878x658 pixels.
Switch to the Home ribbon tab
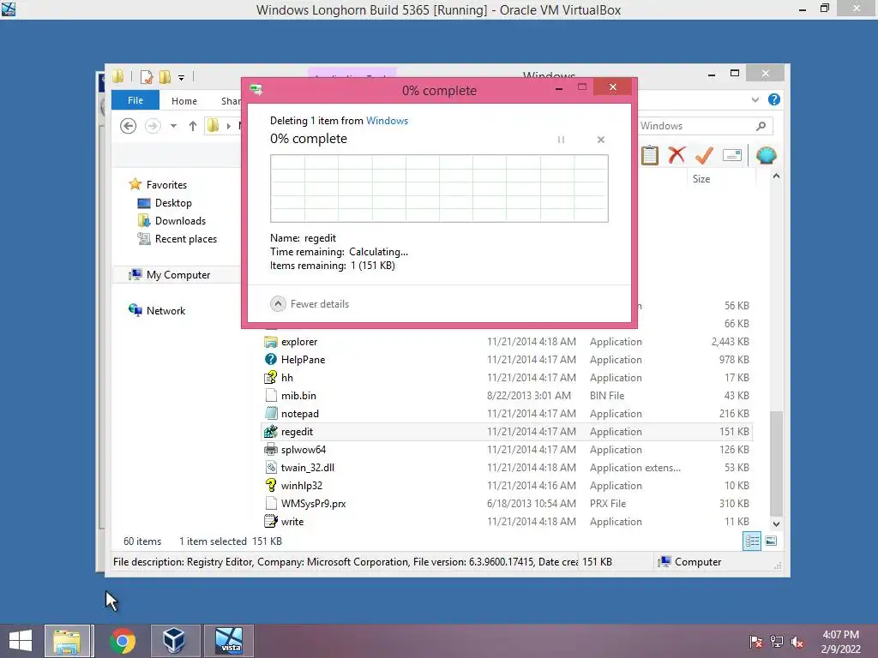(184, 101)
